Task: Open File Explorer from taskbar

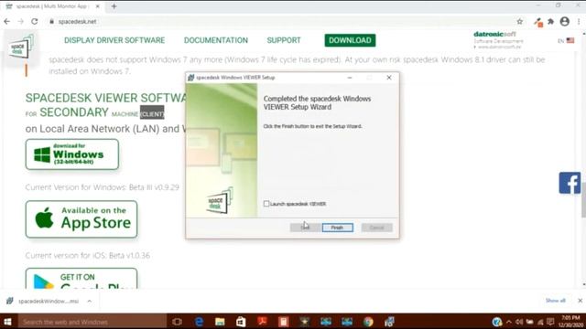Action: (x=220, y=322)
